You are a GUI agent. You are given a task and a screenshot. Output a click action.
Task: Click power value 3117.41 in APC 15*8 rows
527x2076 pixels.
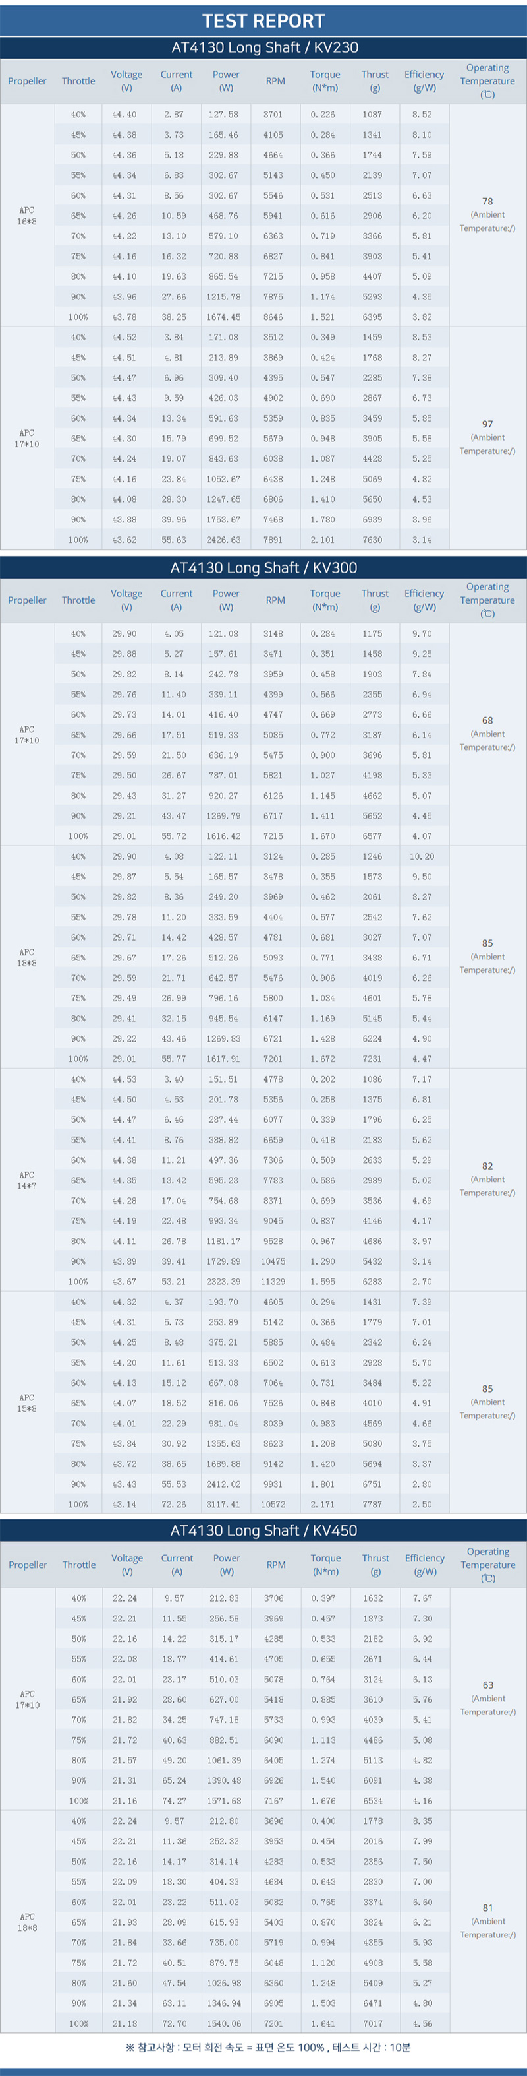coord(225,1504)
